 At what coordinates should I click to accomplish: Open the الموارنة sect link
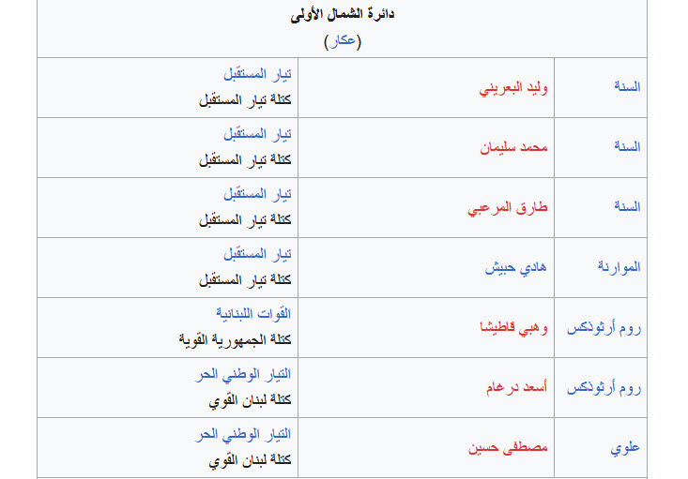click(x=619, y=267)
